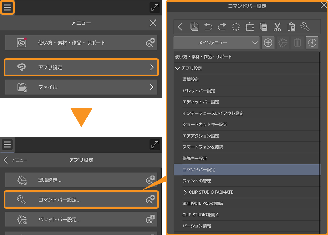Select フォントの管理 in the command list

(x=197, y=181)
